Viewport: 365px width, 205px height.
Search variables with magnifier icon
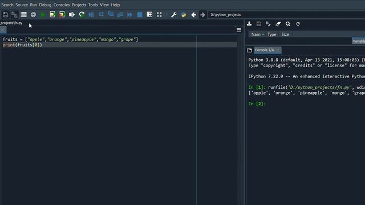point(288,24)
